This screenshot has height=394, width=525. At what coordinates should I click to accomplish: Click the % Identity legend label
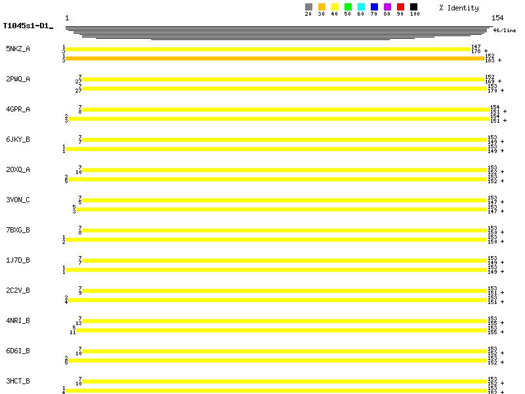[459, 8]
